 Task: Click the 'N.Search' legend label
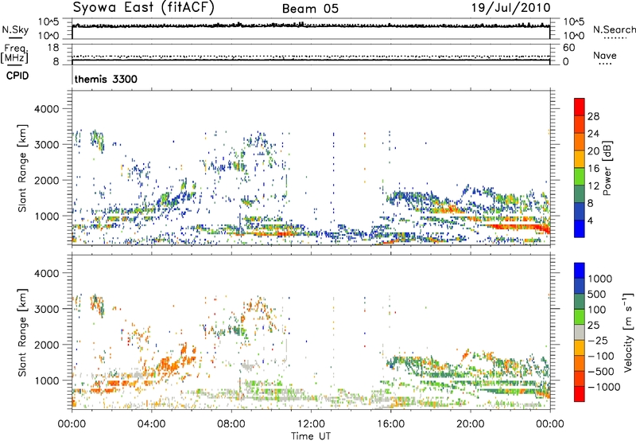click(615, 29)
